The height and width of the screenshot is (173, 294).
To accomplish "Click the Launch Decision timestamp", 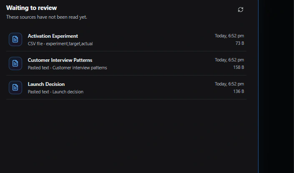I will click(x=229, y=84).
